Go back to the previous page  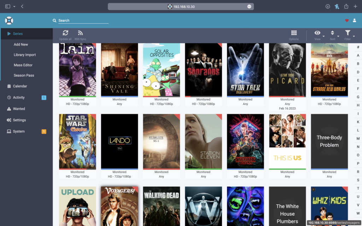[x=22, y=6]
